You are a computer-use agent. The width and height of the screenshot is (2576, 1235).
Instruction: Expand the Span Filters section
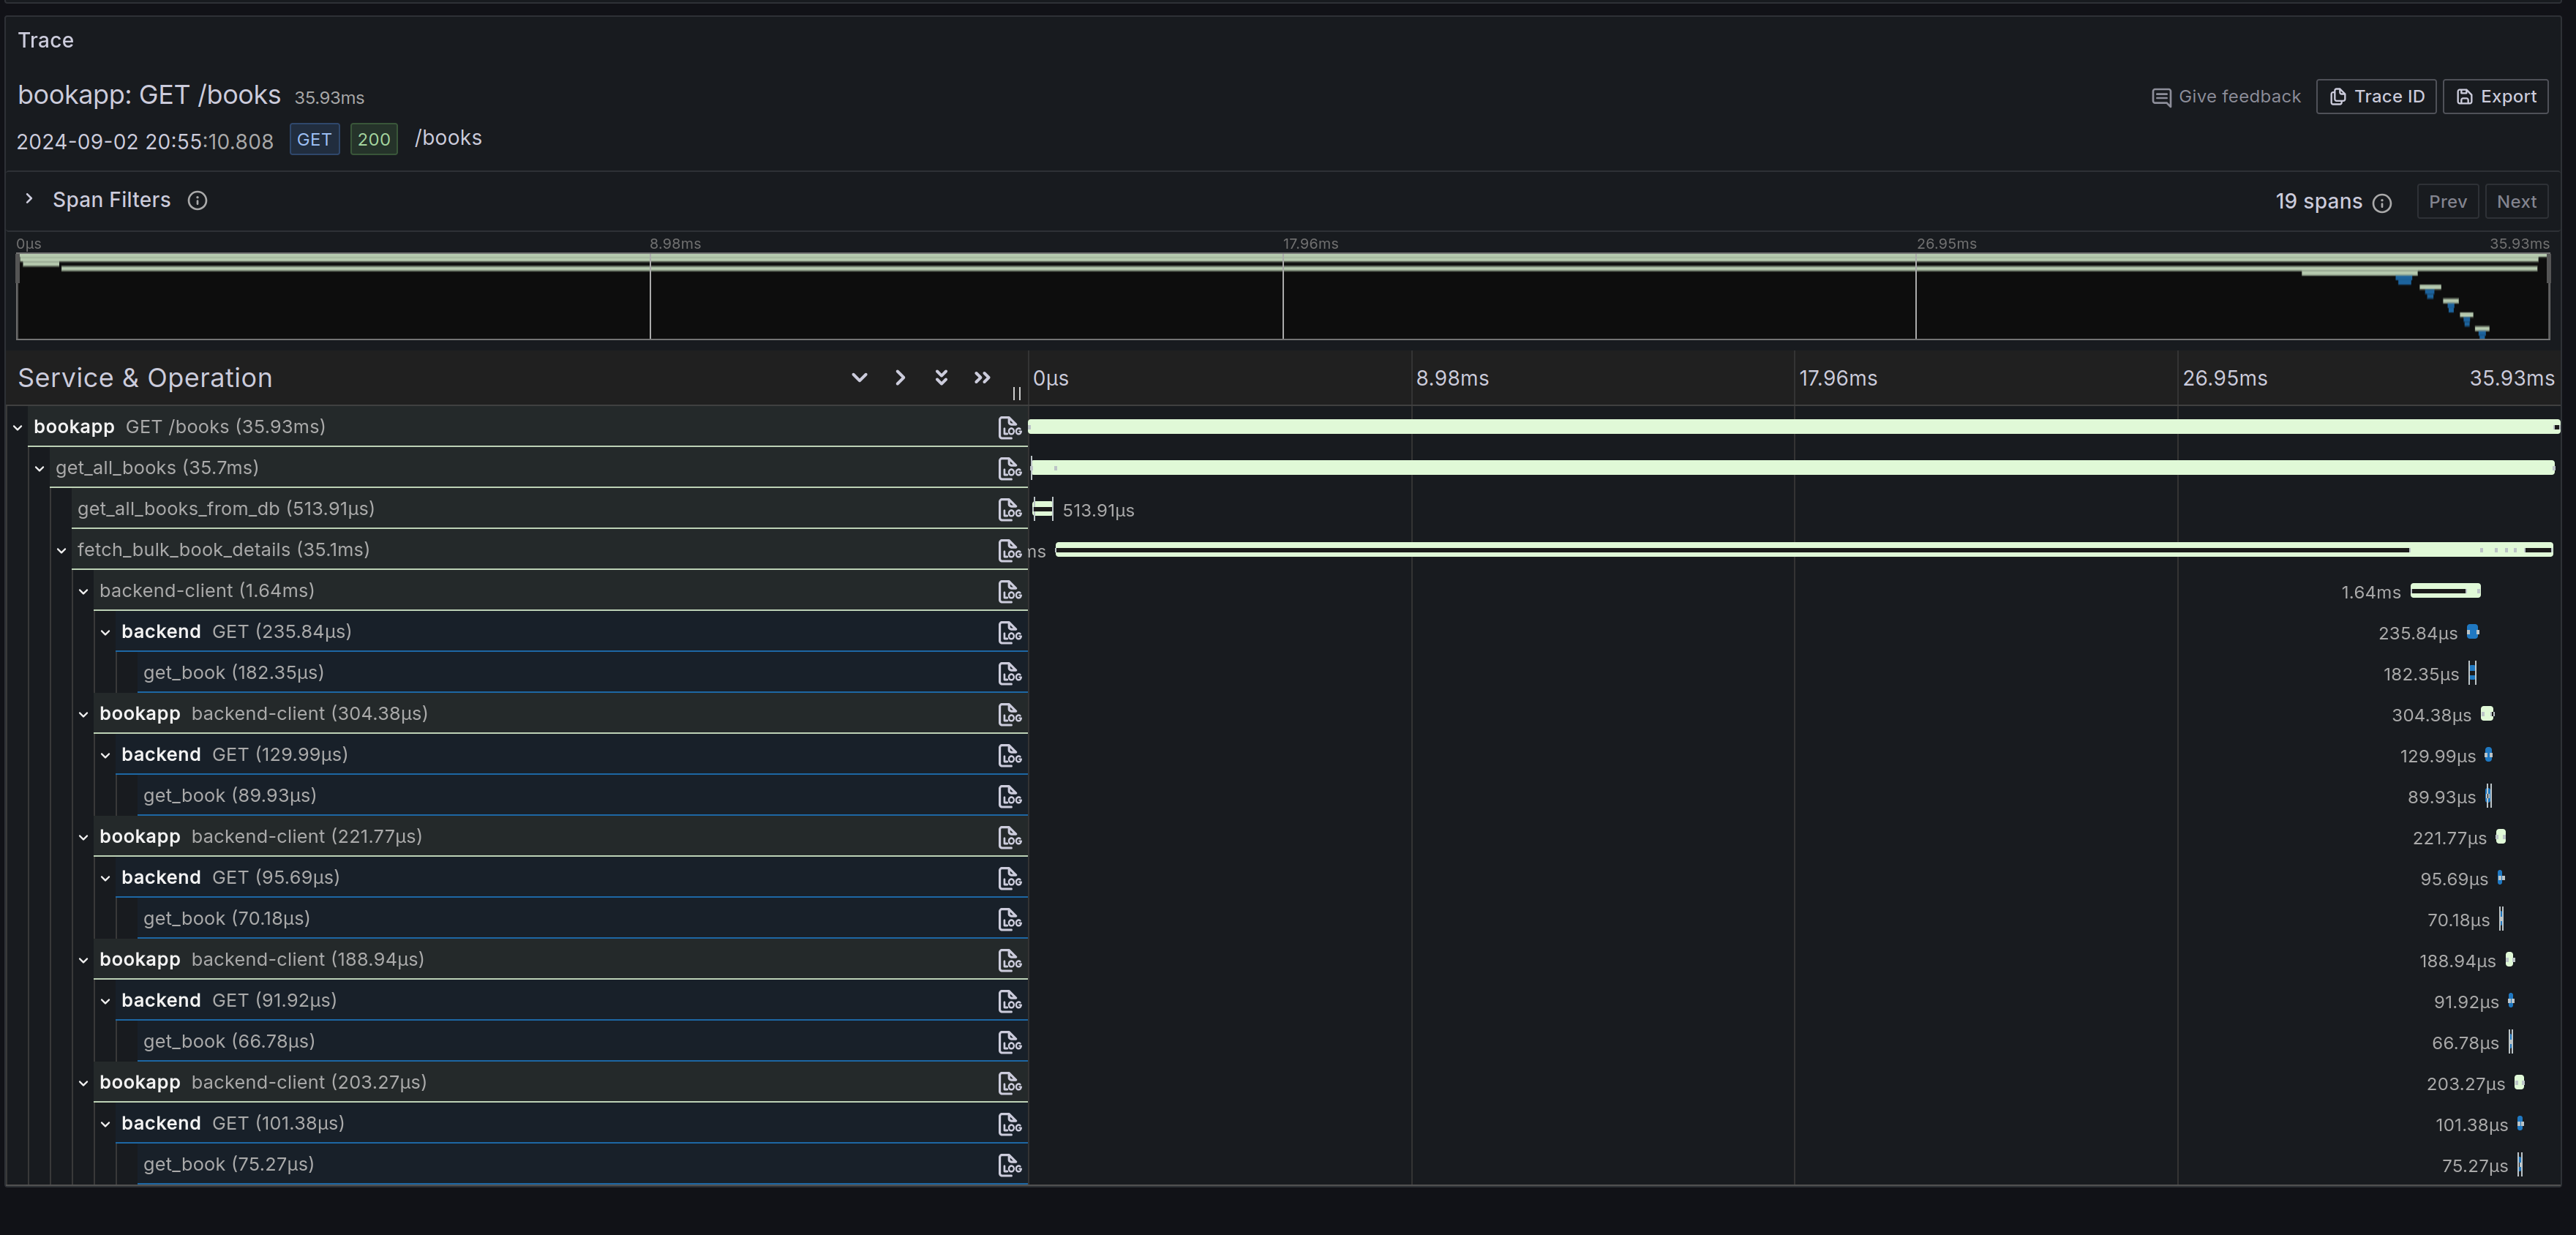[29, 200]
